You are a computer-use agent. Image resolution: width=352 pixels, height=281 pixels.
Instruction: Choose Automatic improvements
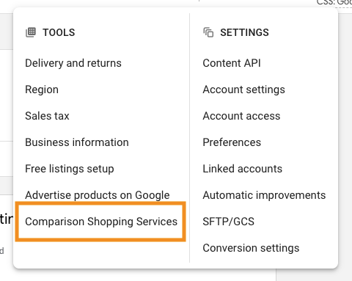[264, 195]
